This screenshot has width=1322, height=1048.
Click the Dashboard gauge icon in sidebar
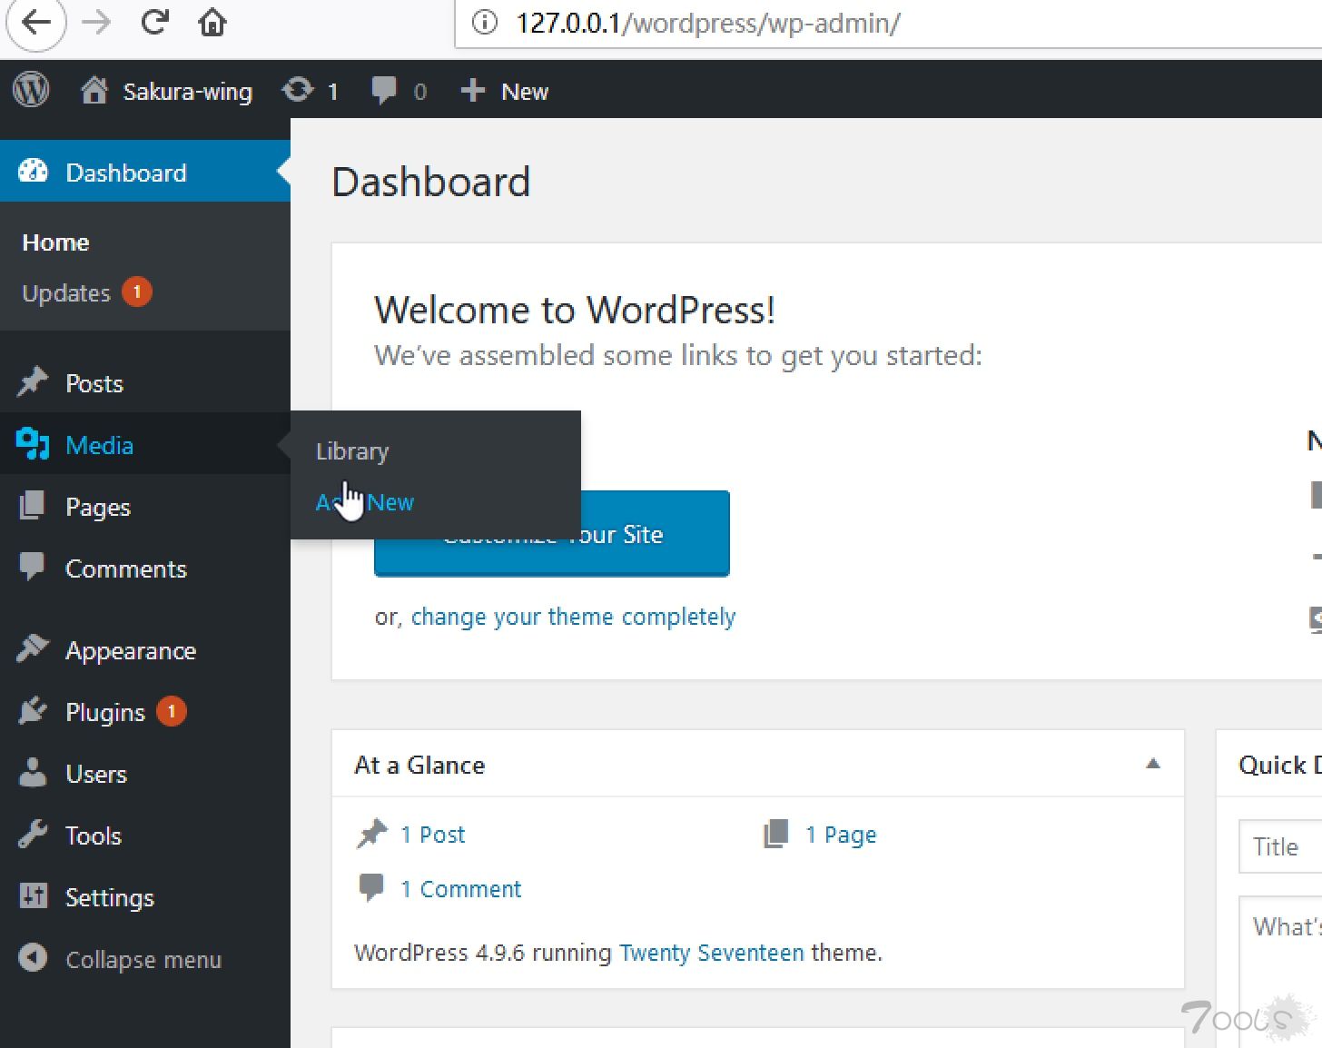point(33,172)
